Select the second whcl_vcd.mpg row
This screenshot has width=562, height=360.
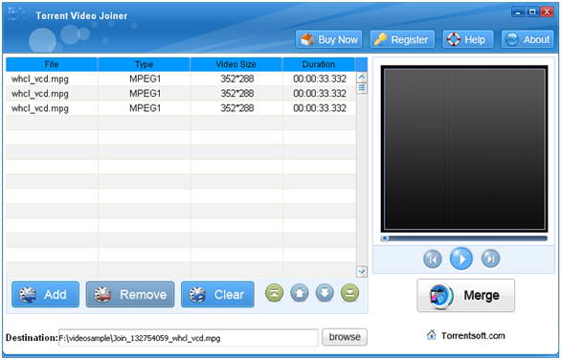click(181, 94)
